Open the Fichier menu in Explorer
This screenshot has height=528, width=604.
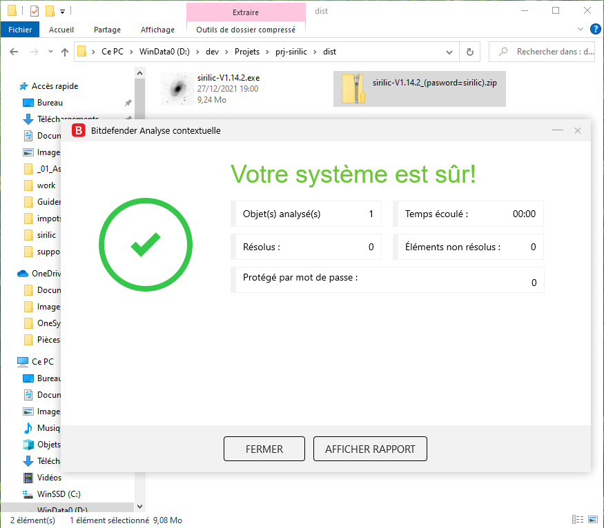20,30
